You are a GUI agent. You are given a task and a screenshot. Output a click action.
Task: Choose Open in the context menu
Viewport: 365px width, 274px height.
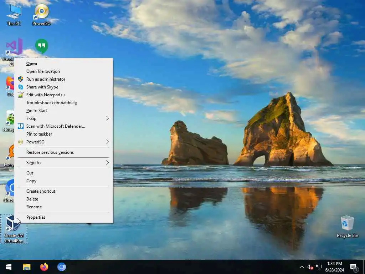click(x=63, y=64)
